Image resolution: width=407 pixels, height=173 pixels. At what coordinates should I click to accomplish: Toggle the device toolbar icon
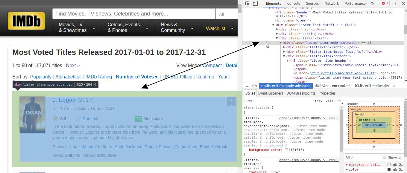pyautogui.click(x=255, y=4)
